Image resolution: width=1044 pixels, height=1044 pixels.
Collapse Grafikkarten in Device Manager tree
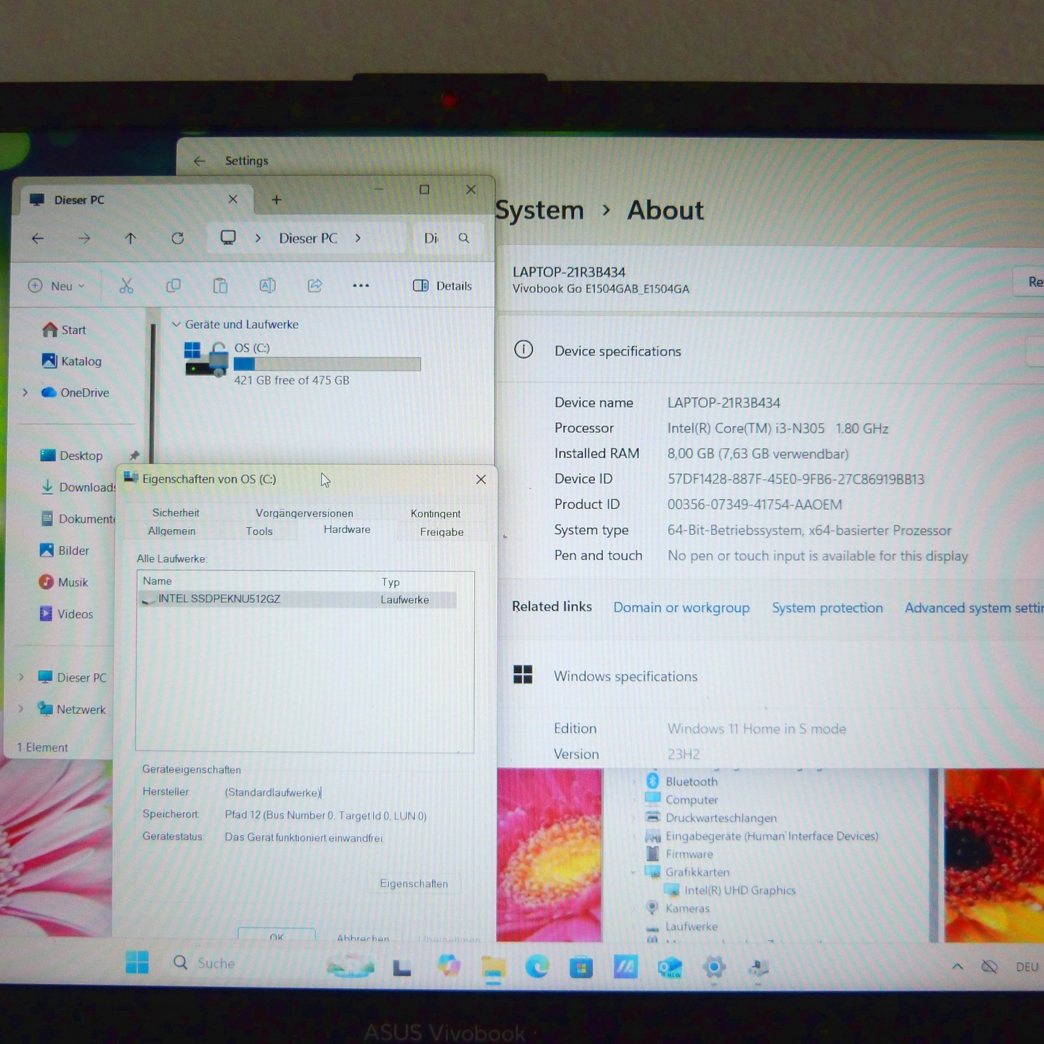[x=634, y=872]
